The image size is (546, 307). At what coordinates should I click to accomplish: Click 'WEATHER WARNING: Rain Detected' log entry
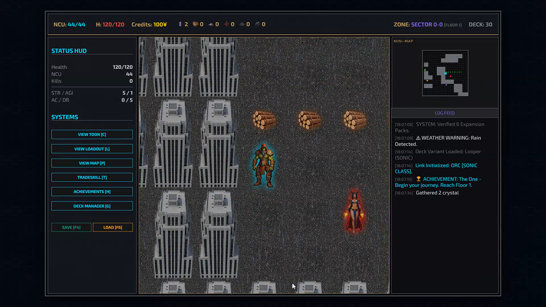click(x=438, y=141)
